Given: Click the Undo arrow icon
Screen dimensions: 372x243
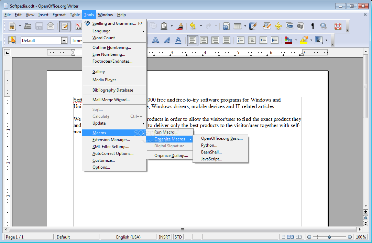Looking at the screenshot, I should 193,26.
